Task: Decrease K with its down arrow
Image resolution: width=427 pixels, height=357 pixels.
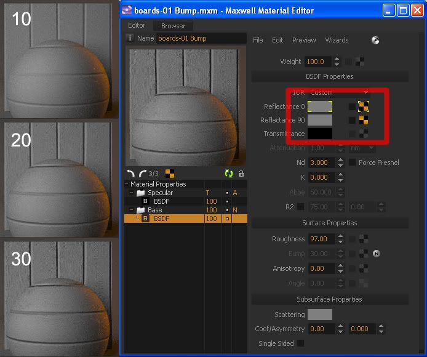Action: pyautogui.click(x=340, y=180)
